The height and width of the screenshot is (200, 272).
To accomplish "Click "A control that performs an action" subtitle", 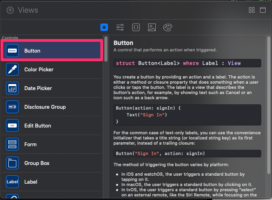I will (x=165, y=50).
